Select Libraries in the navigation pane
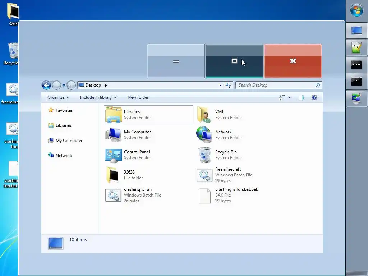Screen dimensions: 368x276 click(x=60, y=125)
